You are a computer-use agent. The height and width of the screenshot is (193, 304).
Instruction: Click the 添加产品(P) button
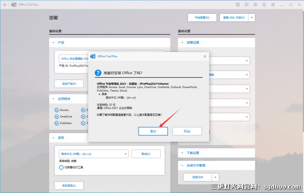pyautogui.click(x=69, y=83)
